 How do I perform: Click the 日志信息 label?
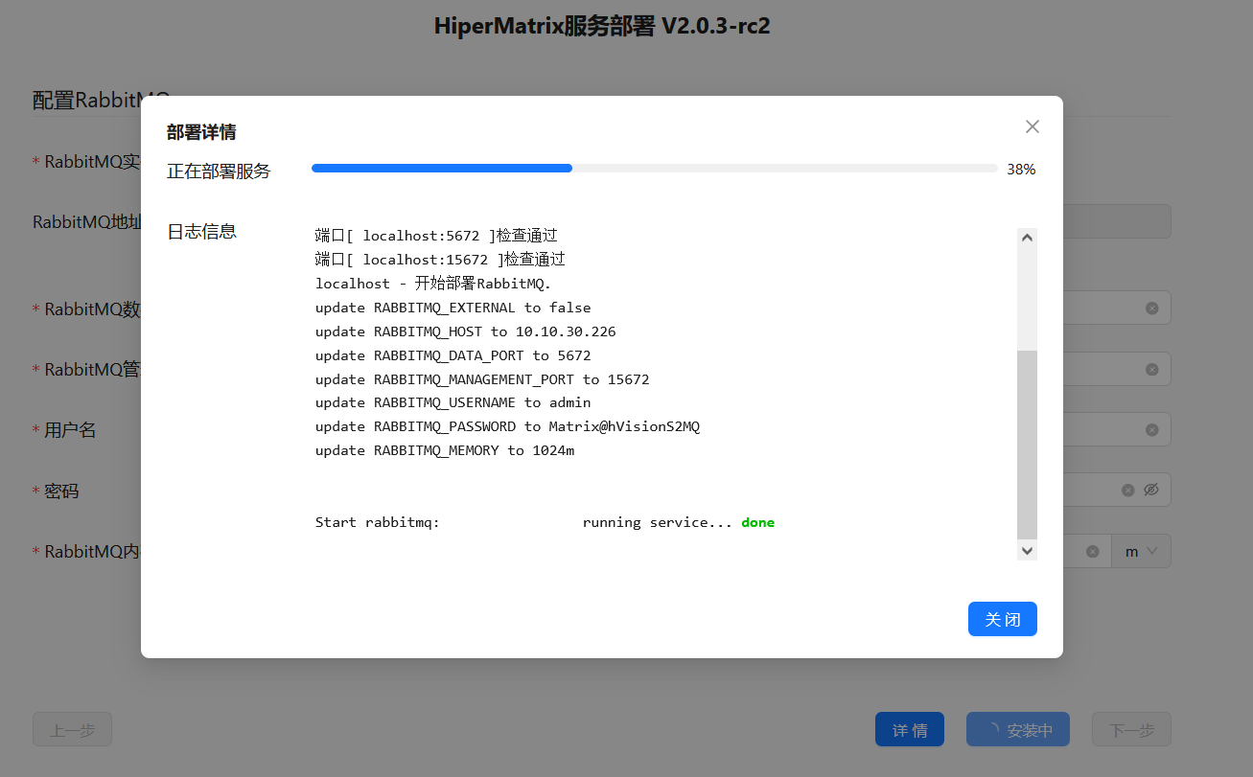(x=201, y=231)
